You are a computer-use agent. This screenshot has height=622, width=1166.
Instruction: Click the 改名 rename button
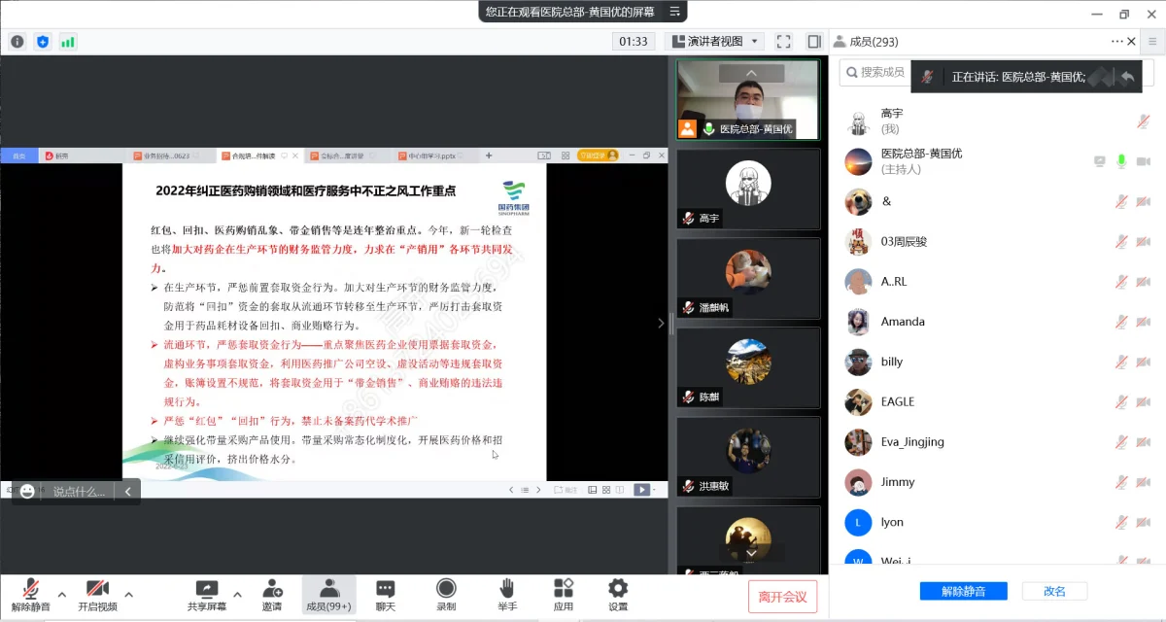click(1054, 591)
